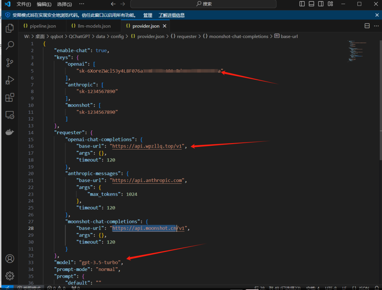382x290 pixels.
Task: Toggle the primary side bar layout button
Action: [x=302, y=4]
